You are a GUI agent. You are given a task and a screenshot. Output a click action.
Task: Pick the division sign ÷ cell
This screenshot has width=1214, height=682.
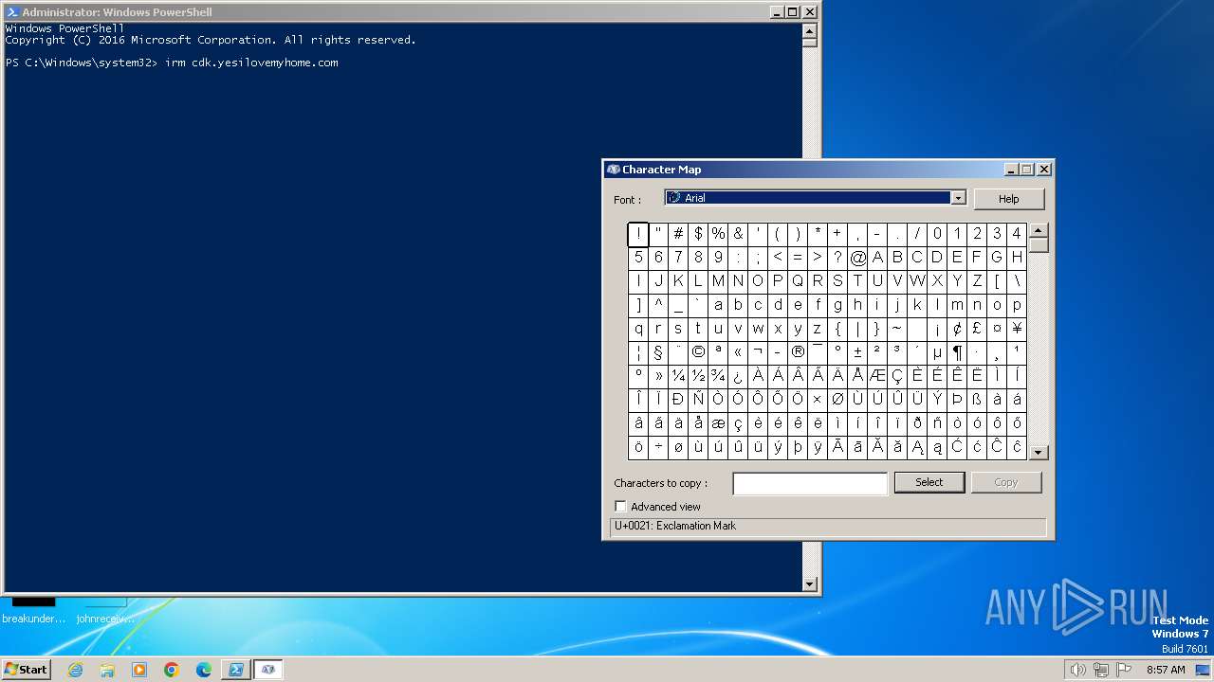(x=658, y=447)
